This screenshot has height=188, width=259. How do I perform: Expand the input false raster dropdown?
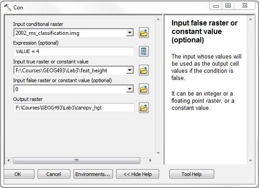coord(130,89)
